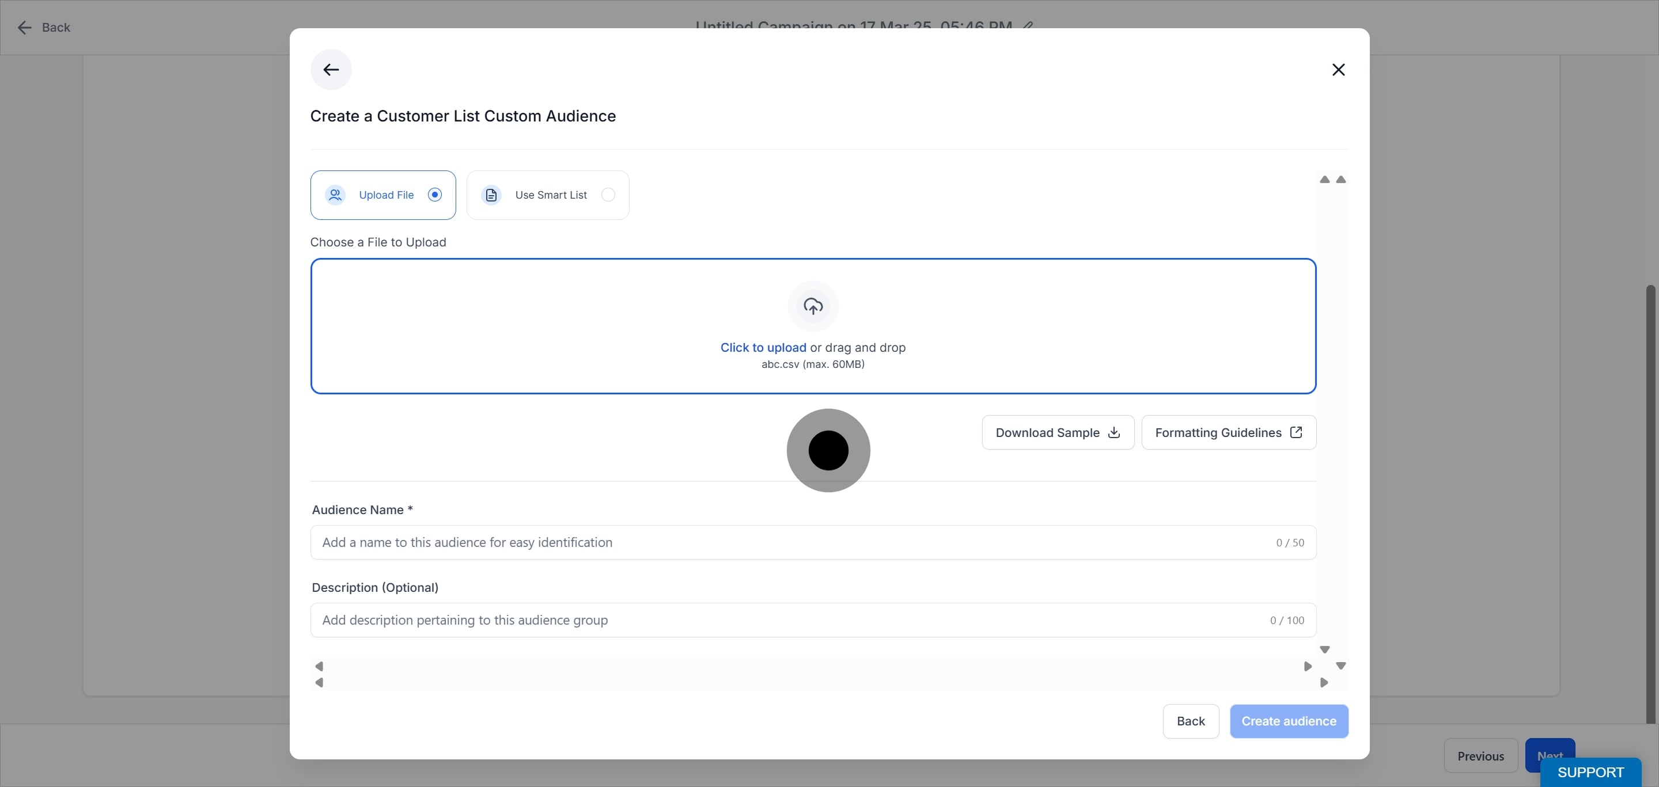Select the Upload File radio button

coord(435,195)
